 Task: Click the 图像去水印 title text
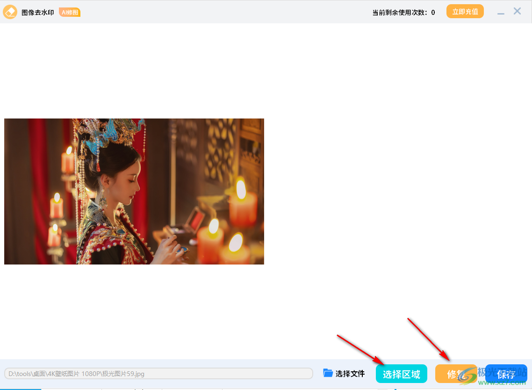tap(37, 13)
